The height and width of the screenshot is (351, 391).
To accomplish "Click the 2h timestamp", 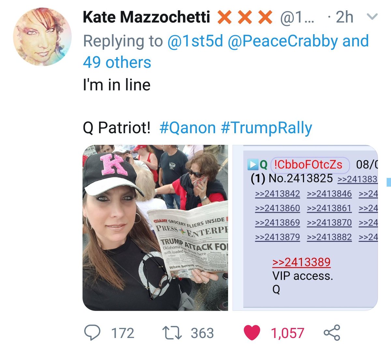I will pyautogui.click(x=344, y=17).
